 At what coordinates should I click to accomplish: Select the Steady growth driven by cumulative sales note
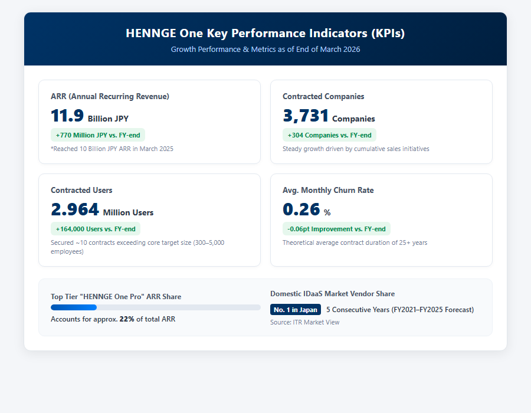[x=356, y=149]
